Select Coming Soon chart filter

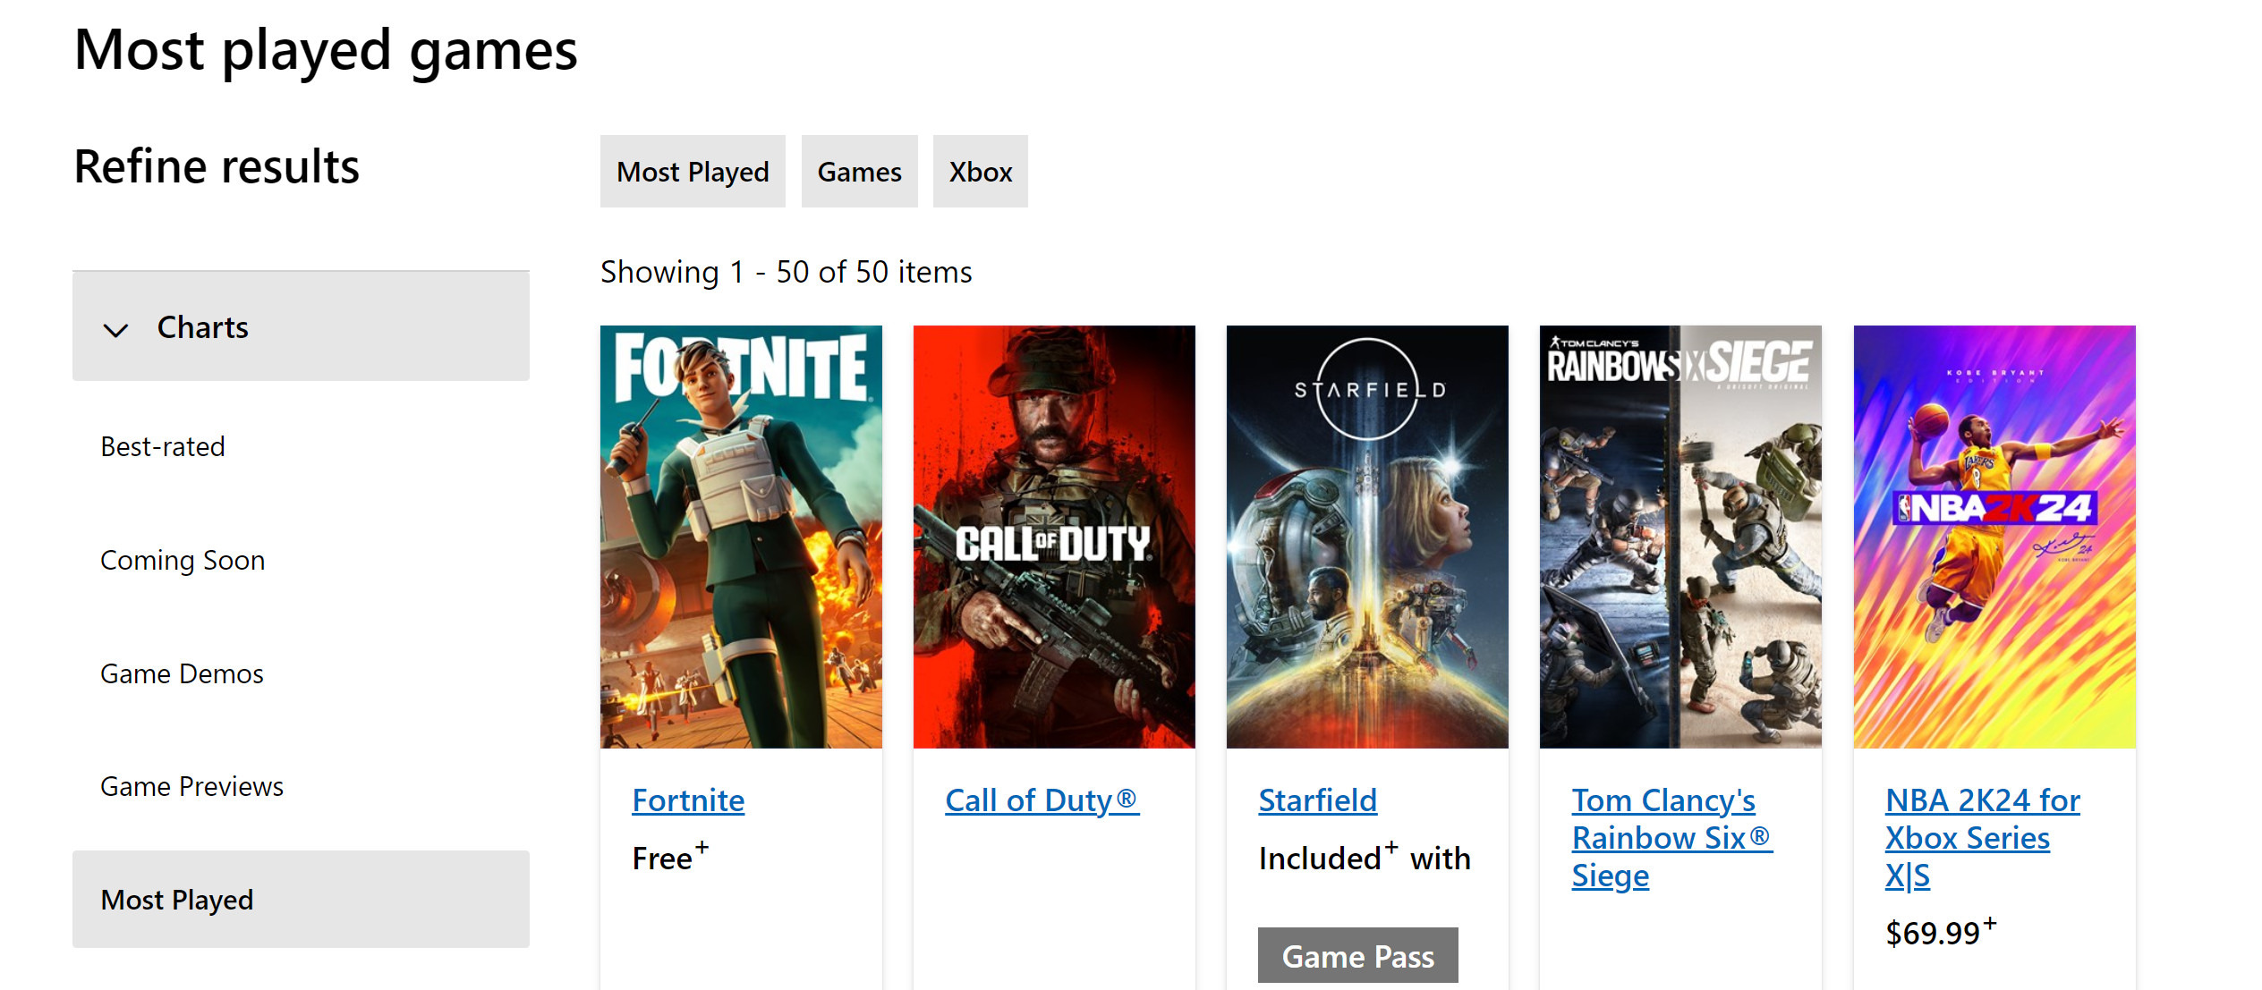pos(183,560)
